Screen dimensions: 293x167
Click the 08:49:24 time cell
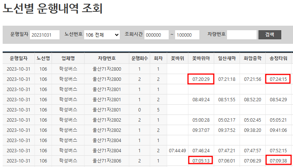201,100
